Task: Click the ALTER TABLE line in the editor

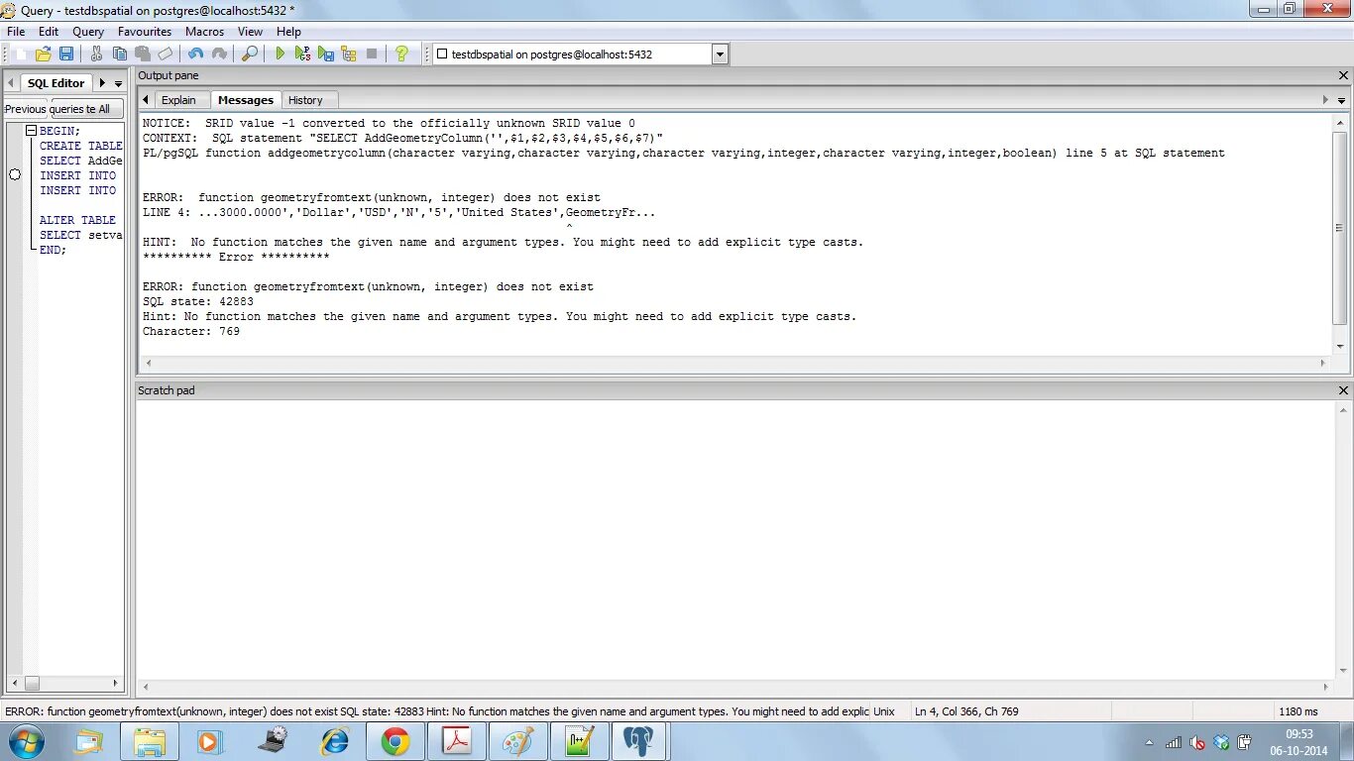Action: 77,220
